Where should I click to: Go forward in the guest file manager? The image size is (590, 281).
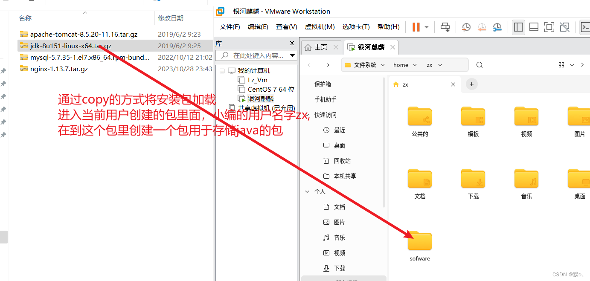tap(327, 65)
